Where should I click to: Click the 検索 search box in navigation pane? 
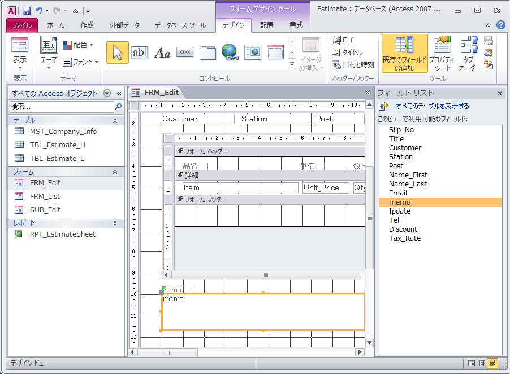point(62,107)
